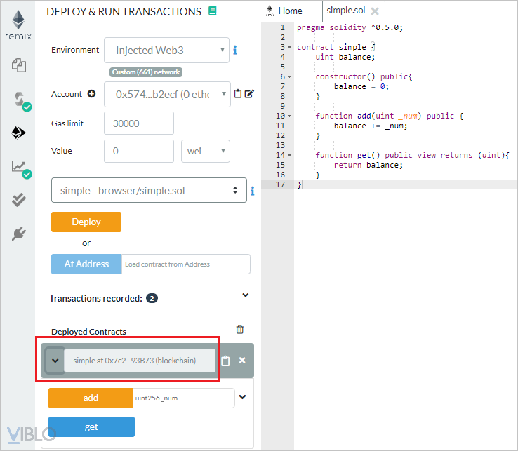
Task: Focus the Value amount input field
Action: pyautogui.click(x=139, y=152)
